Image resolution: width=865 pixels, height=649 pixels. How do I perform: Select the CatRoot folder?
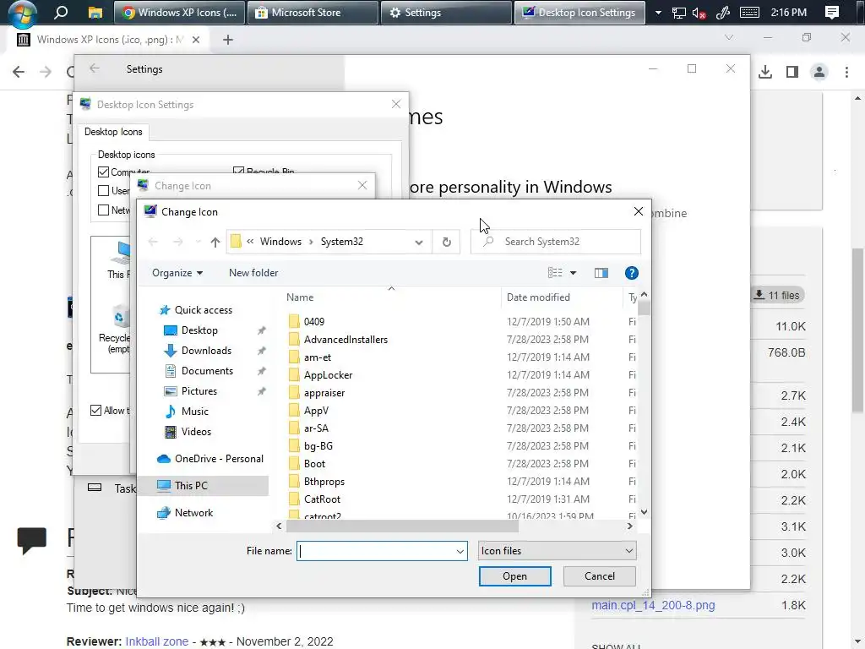pyautogui.click(x=322, y=499)
